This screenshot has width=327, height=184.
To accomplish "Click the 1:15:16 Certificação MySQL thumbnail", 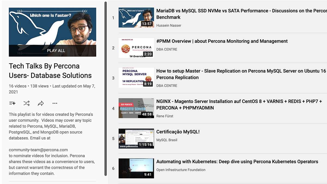I will (136, 138).
